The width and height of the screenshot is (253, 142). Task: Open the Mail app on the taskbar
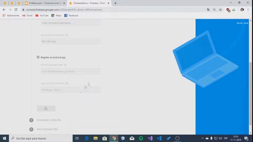coord(132,138)
